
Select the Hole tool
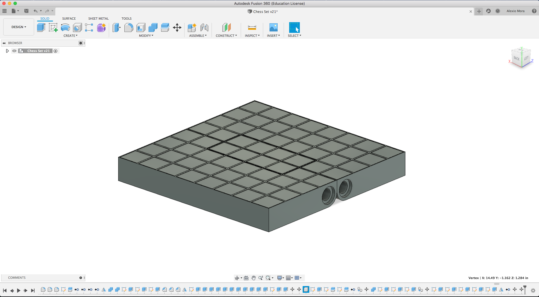[77, 27]
